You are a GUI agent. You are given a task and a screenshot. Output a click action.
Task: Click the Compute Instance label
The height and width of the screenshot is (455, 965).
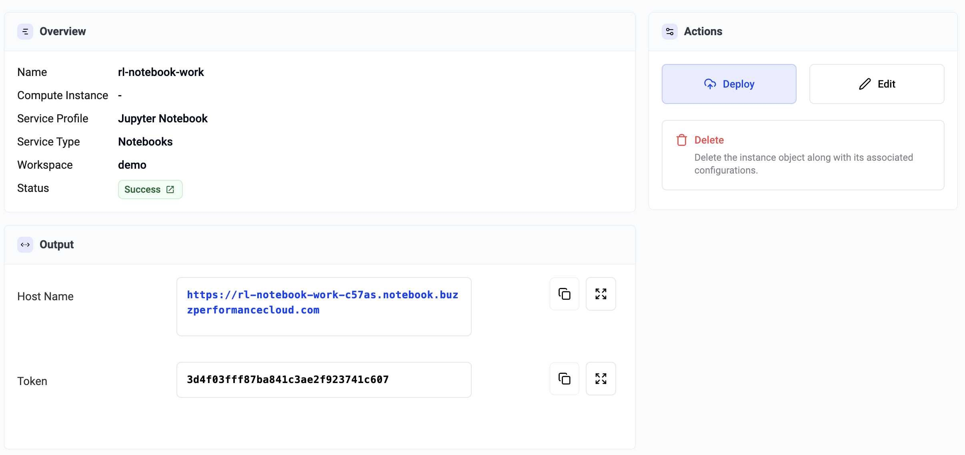63,96
